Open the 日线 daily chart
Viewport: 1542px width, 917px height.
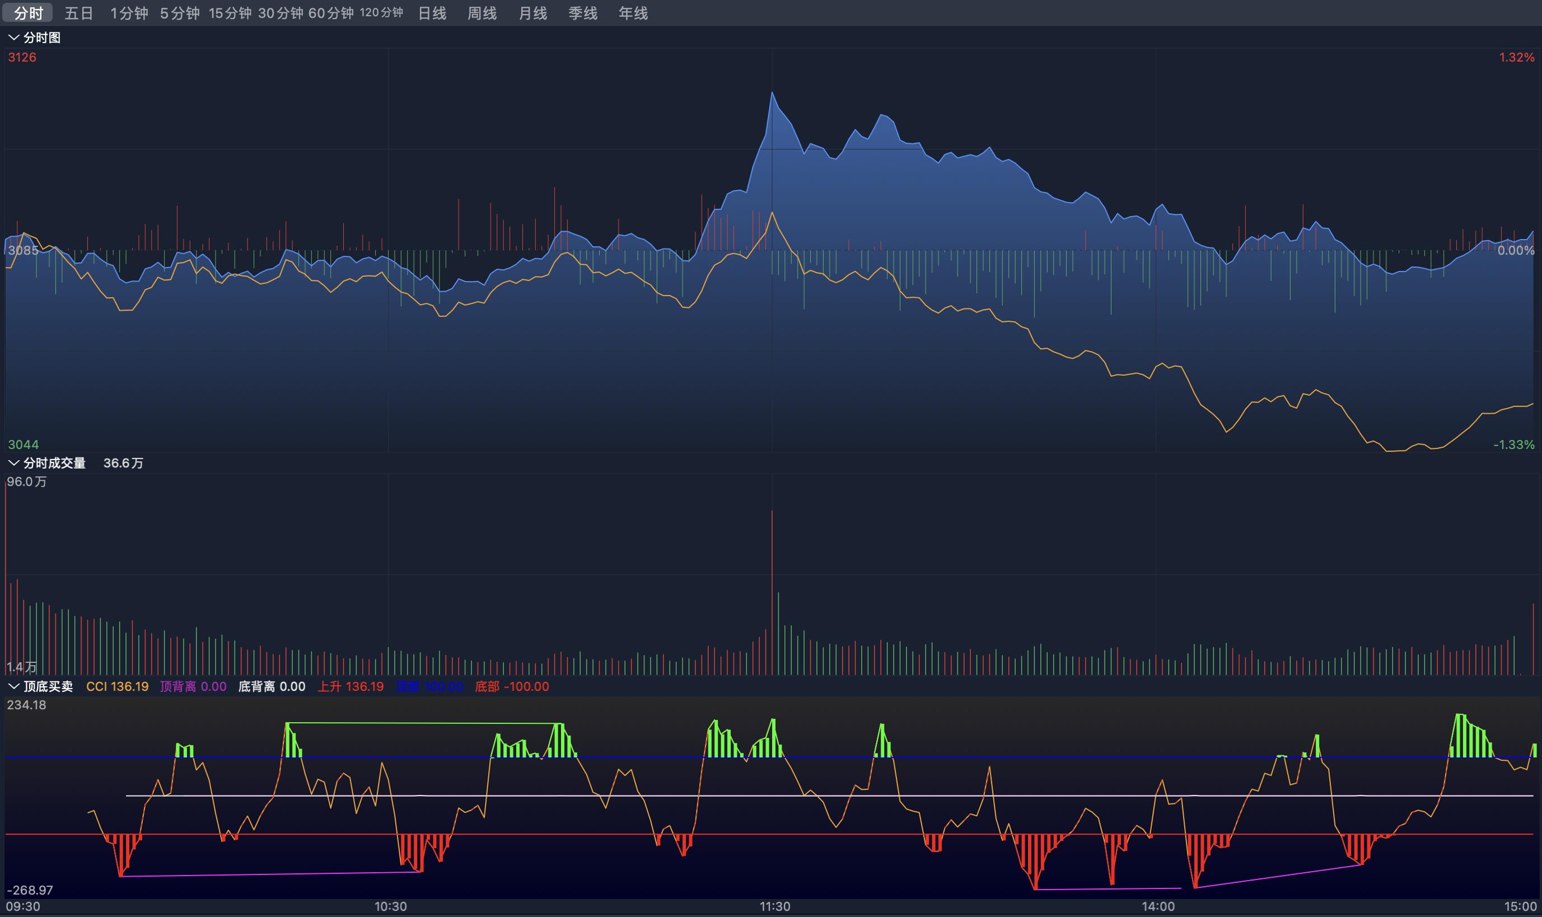(432, 13)
